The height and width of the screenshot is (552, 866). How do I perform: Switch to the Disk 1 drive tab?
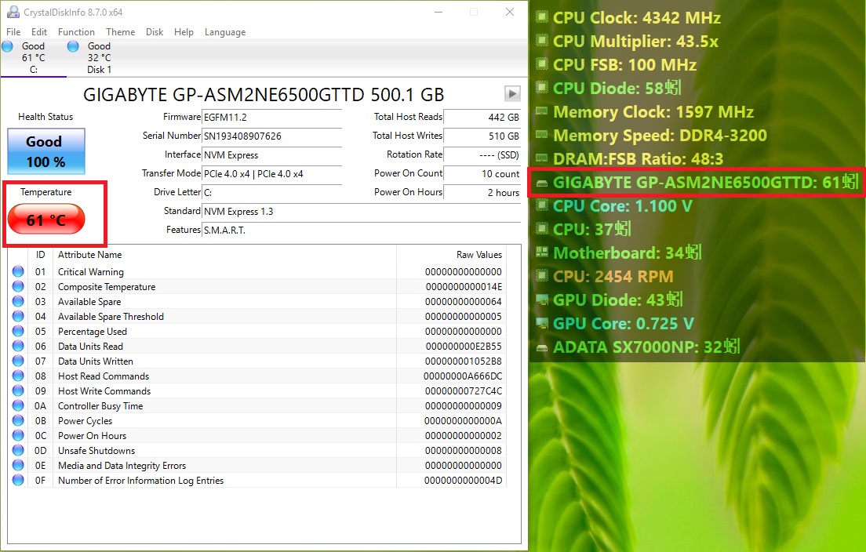tap(99, 58)
